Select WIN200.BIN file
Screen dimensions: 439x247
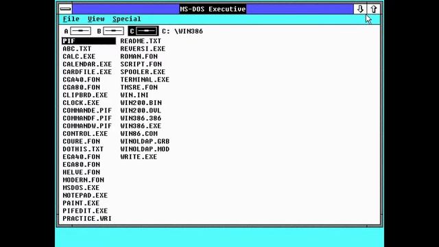(x=141, y=103)
